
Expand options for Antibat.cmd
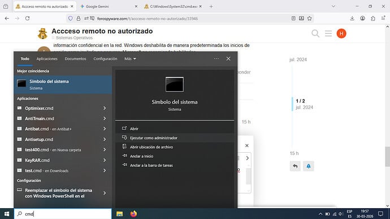pos(105,129)
